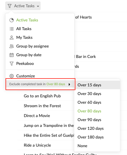Click the calendar icon for Group by date
The image size is (127, 155).
click(12, 55)
